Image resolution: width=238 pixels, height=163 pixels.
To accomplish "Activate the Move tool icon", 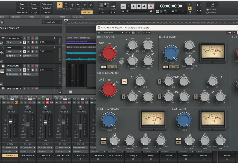I will (72, 5).
